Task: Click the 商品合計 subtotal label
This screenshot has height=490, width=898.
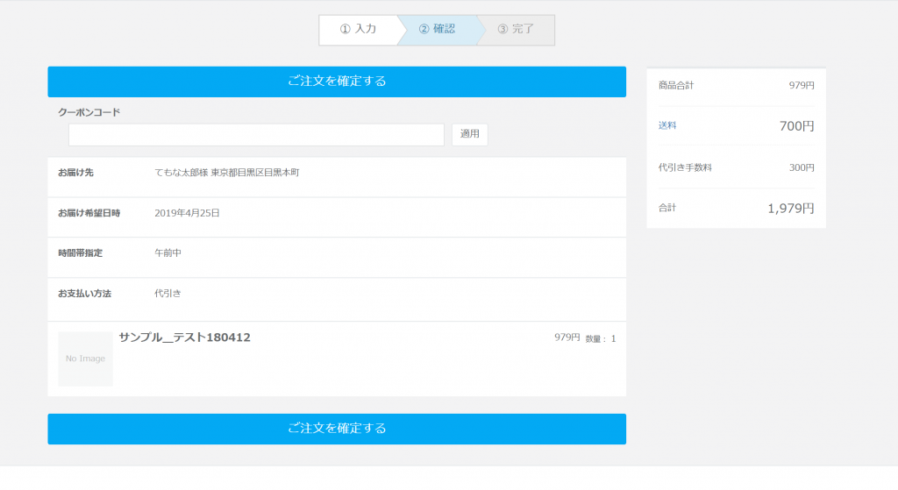Action: click(676, 85)
